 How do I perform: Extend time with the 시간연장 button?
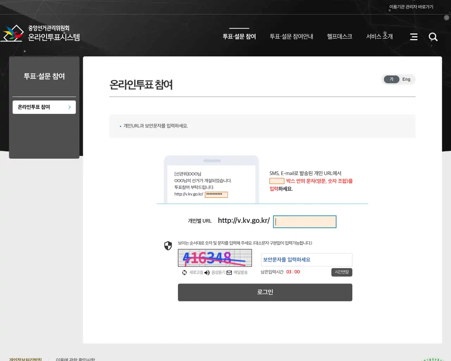click(341, 272)
